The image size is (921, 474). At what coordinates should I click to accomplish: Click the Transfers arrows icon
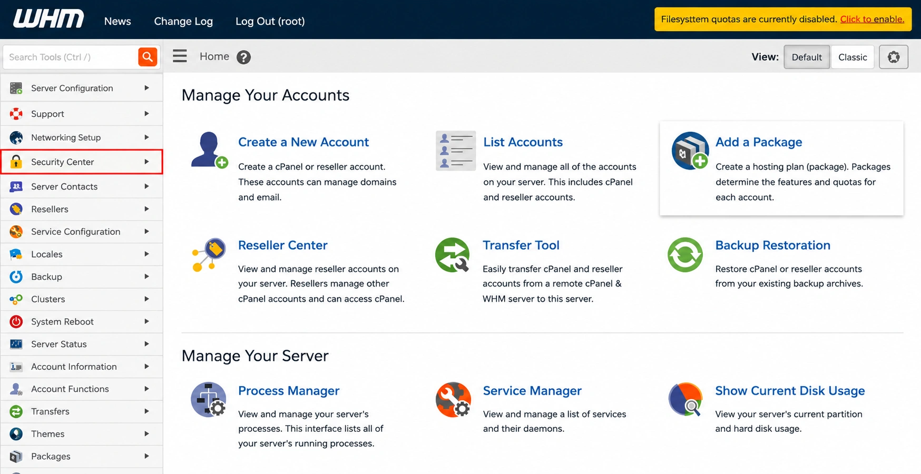pyautogui.click(x=16, y=411)
